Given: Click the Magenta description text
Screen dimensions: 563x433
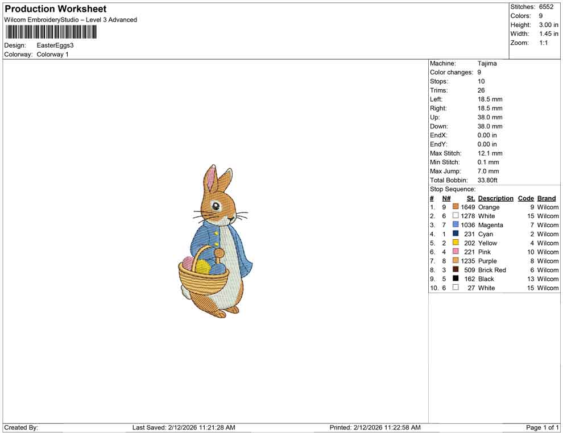Looking at the screenshot, I should [490, 225].
